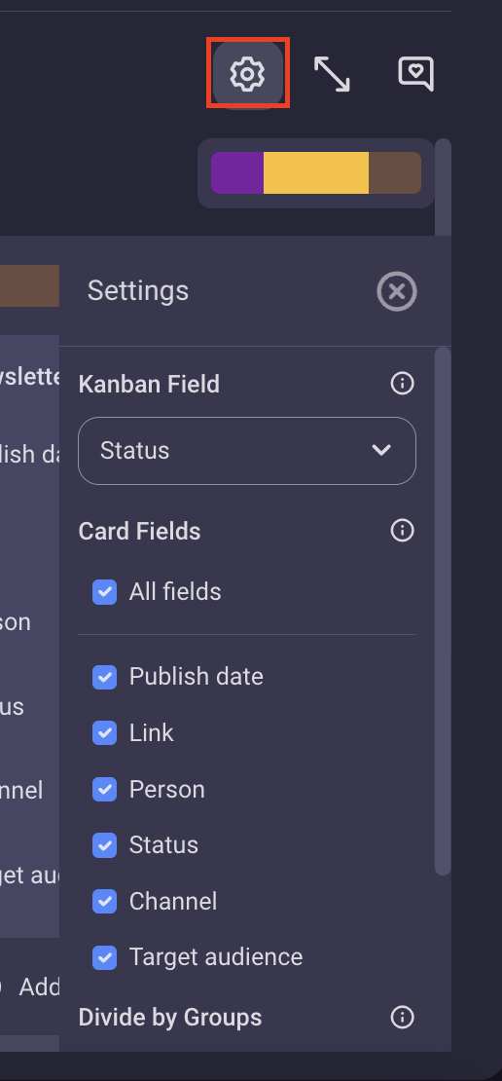Viewport: 502px width, 1081px height.
Task: Toggle the Link checkbox
Action: coord(105,733)
